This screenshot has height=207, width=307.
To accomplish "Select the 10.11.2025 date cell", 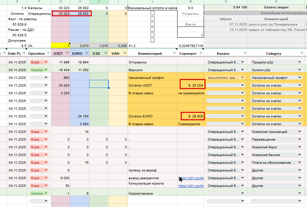I will (x=226, y=30).
